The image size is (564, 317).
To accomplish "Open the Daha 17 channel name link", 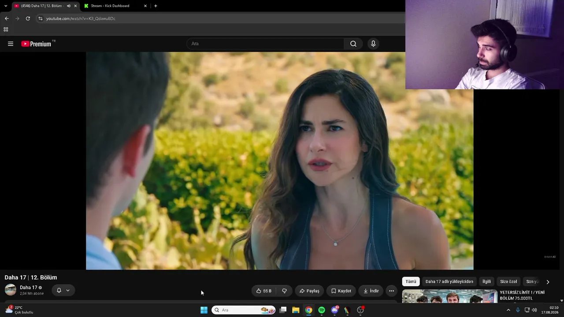I will (x=29, y=288).
